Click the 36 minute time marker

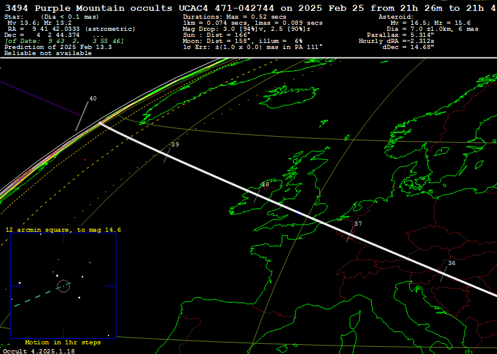(451, 263)
